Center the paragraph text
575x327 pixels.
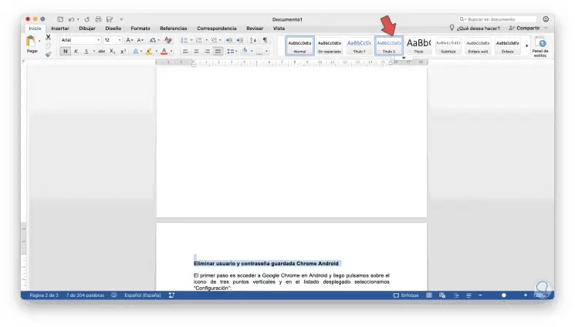[x=196, y=52]
